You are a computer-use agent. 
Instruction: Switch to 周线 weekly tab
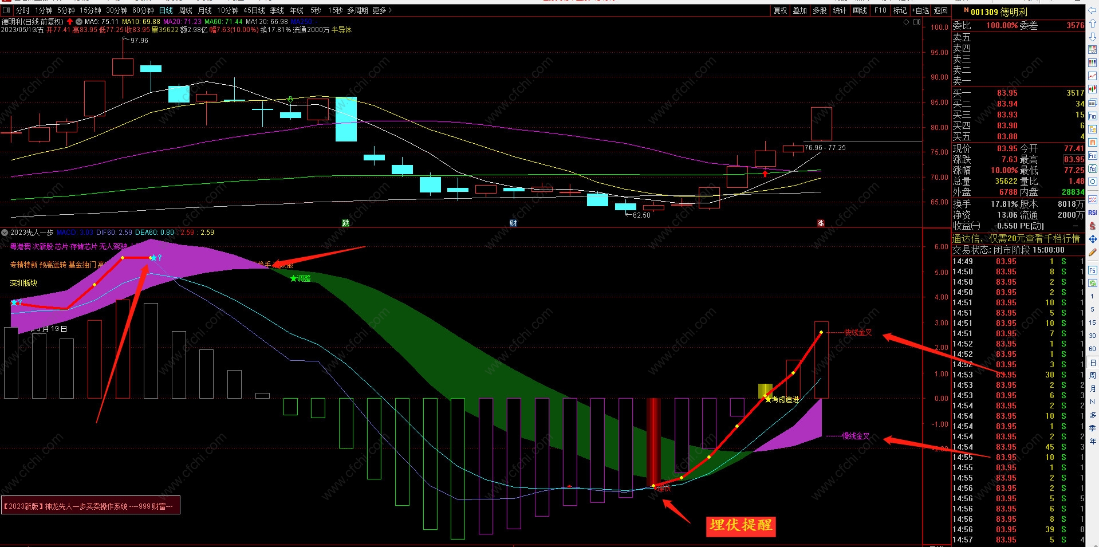click(186, 10)
